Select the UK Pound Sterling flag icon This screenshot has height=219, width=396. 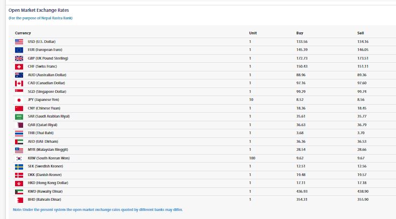point(19,58)
